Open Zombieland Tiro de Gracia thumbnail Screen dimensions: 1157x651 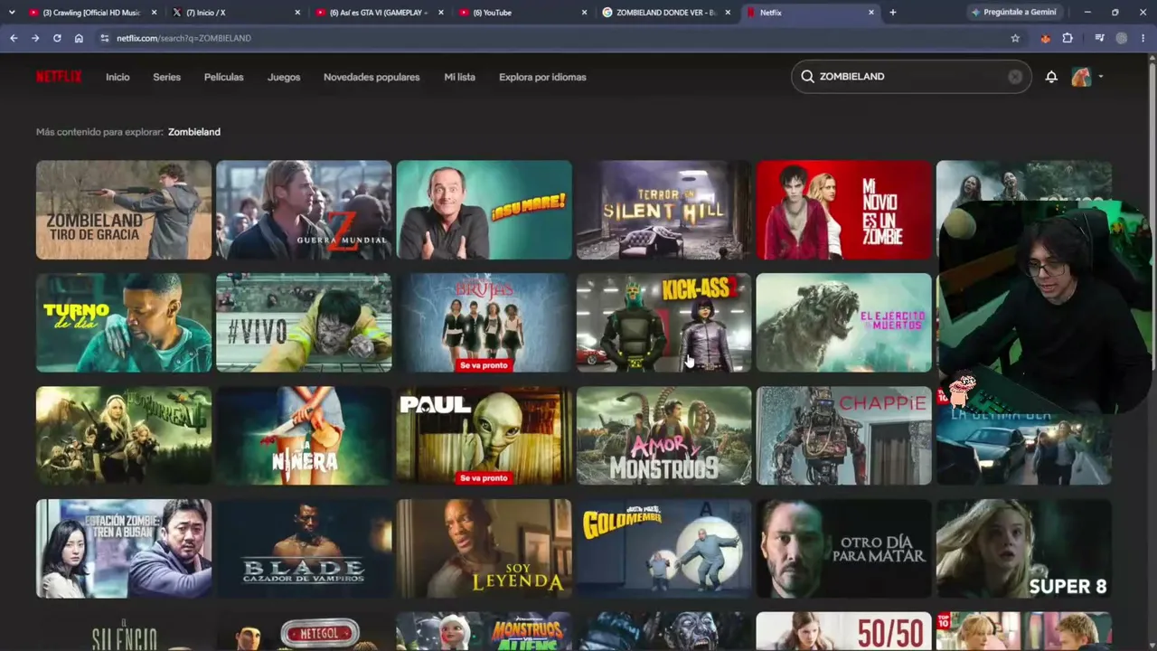(x=124, y=210)
